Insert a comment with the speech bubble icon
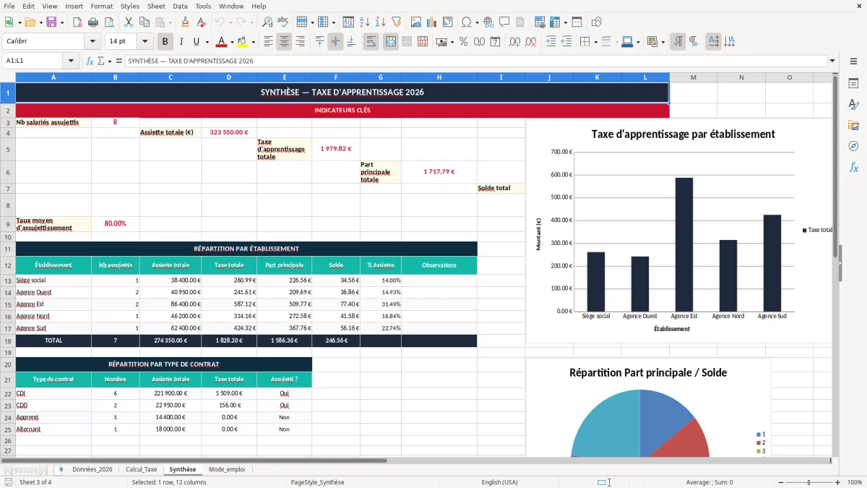Image resolution: width=867 pixels, height=488 pixels. coord(504,22)
